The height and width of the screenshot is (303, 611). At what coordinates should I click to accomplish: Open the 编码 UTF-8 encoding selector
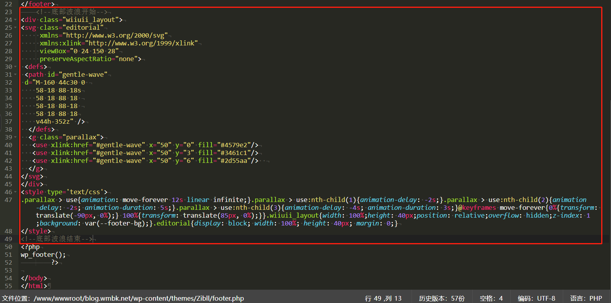536,298
